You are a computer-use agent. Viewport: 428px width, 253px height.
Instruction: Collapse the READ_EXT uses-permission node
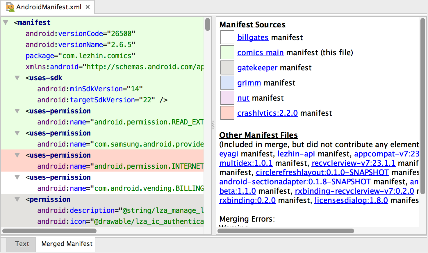tap(17, 111)
